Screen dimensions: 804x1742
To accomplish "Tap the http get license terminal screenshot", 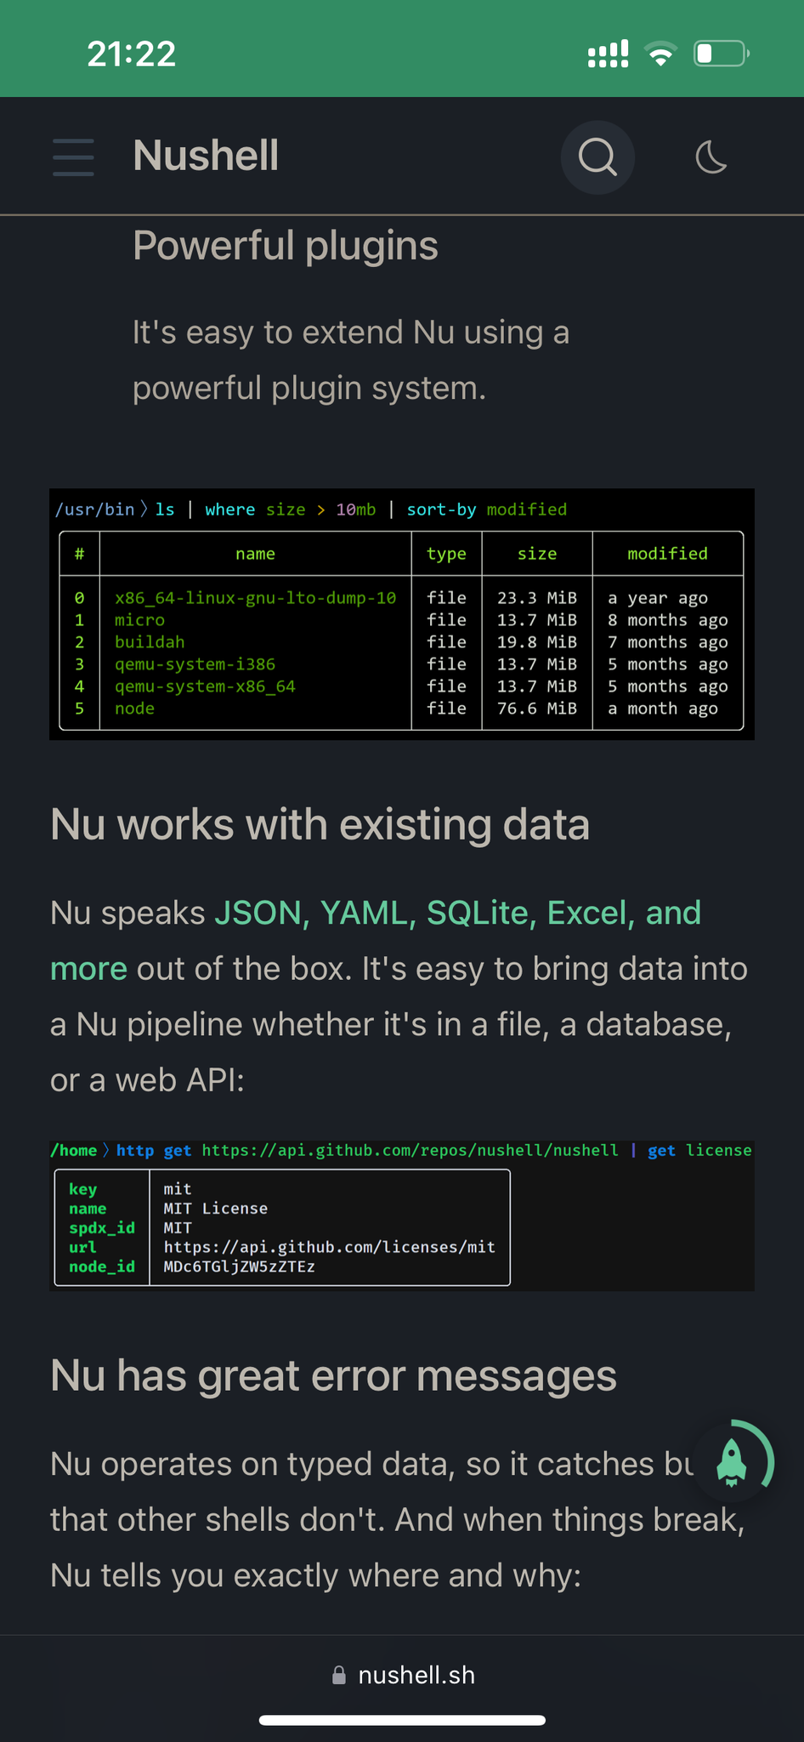I will (x=401, y=1215).
